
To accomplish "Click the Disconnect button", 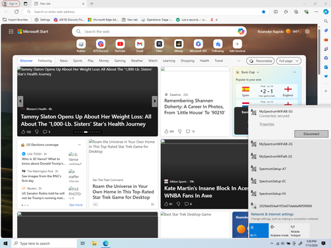I will 311,134.
